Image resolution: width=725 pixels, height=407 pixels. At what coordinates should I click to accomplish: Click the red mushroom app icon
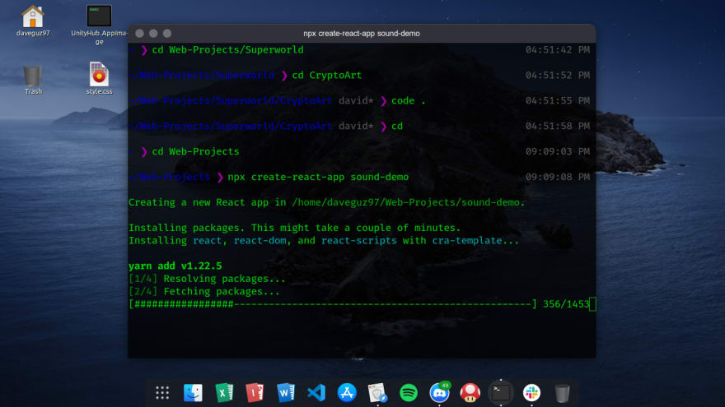click(470, 393)
